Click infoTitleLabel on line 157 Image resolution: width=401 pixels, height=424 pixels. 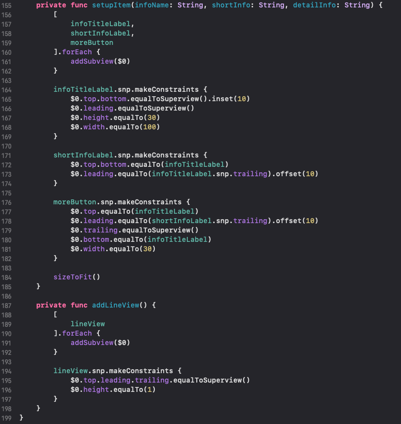click(100, 24)
